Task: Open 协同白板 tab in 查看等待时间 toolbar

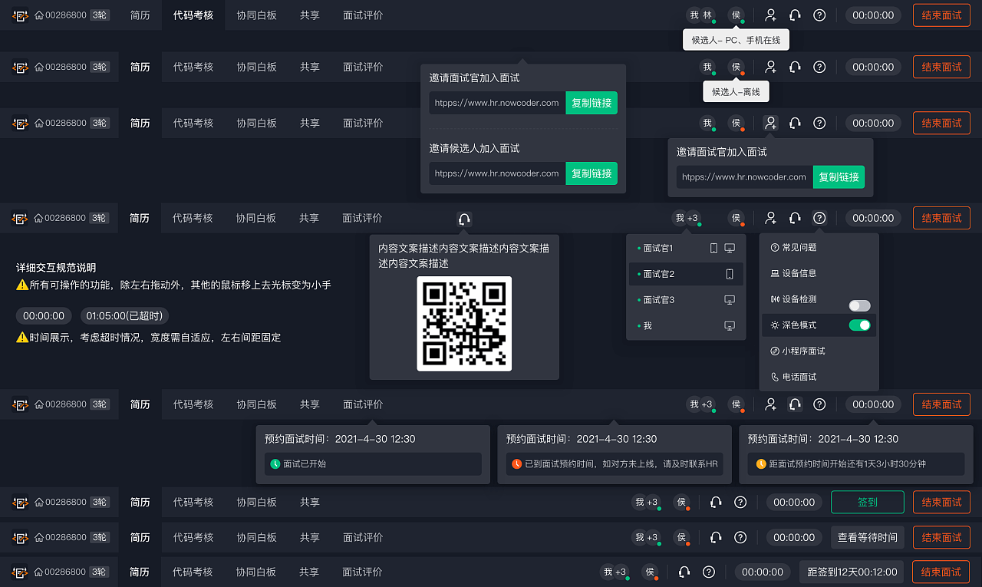Action: [x=256, y=537]
